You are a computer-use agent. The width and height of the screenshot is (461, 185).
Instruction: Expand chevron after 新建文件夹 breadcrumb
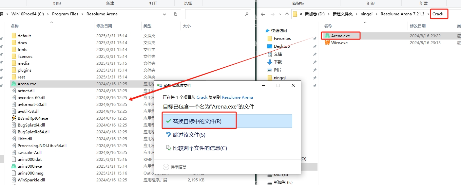coord(357,14)
